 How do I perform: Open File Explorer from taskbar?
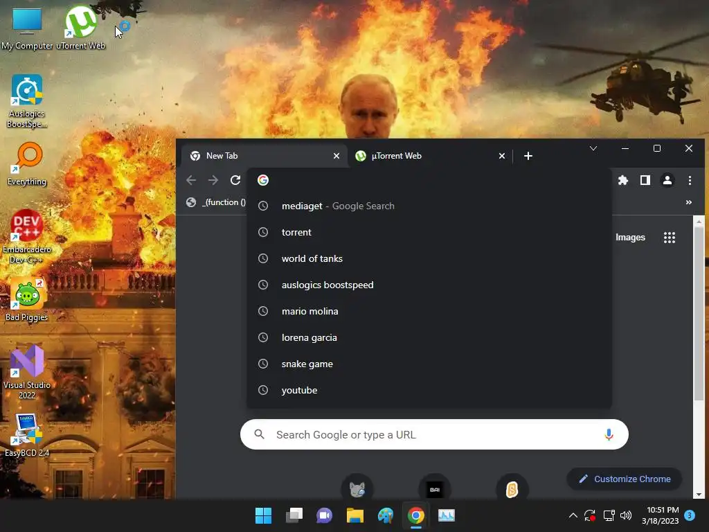[x=355, y=515]
